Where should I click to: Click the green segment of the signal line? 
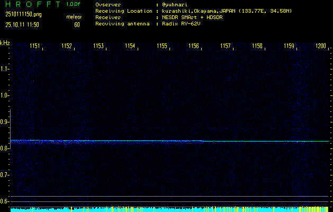pyautogui.click(x=265, y=141)
